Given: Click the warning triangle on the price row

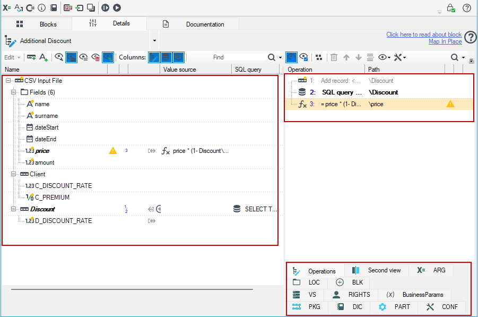Looking at the screenshot, I should pyautogui.click(x=113, y=151).
